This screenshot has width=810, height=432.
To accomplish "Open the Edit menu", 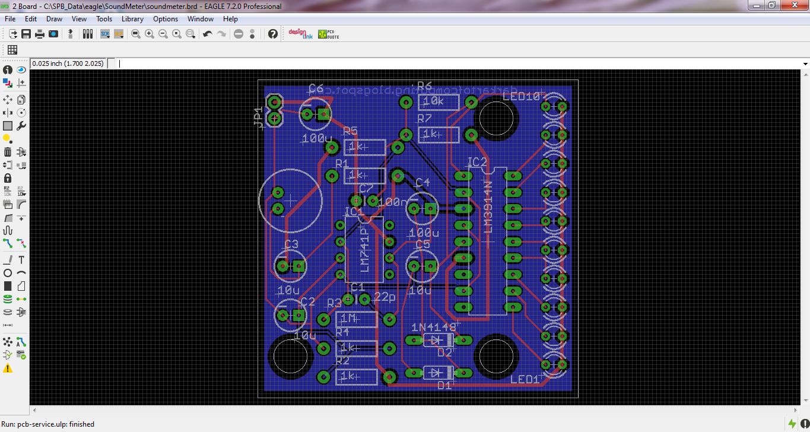I will tap(31, 19).
